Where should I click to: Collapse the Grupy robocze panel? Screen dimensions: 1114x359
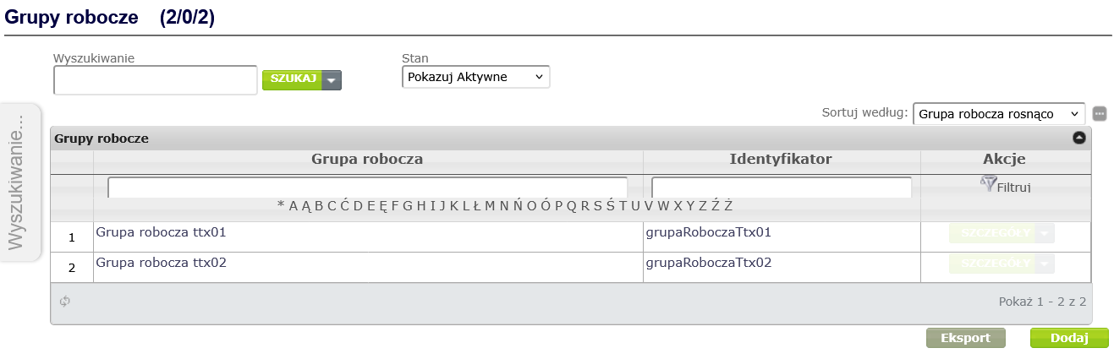coord(1079,138)
